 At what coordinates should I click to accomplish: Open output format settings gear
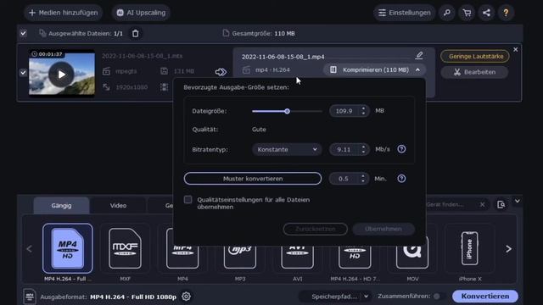tap(187, 297)
